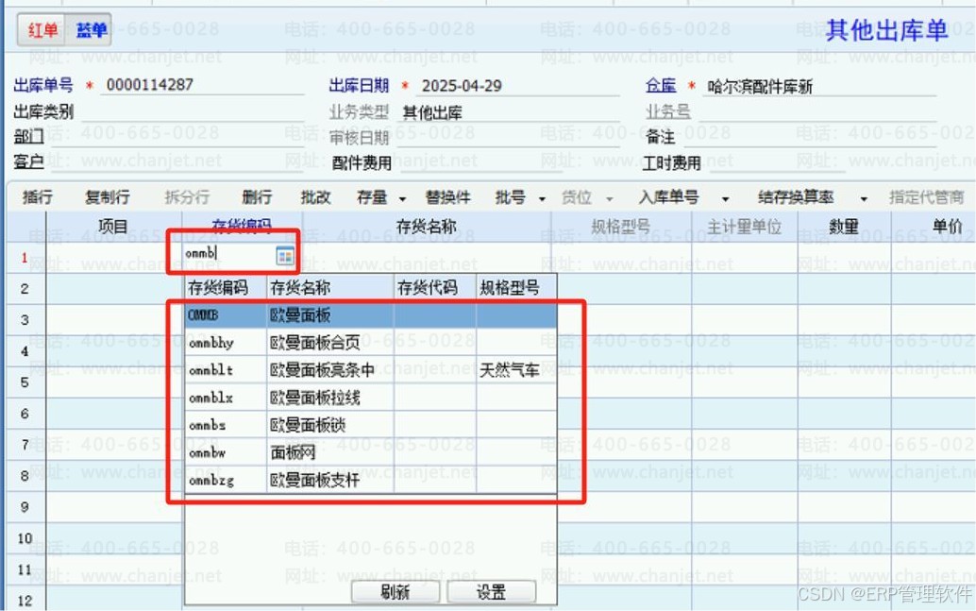
Task: Focus the 出库日期 field 2025-04-29
Action: tap(519, 85)
